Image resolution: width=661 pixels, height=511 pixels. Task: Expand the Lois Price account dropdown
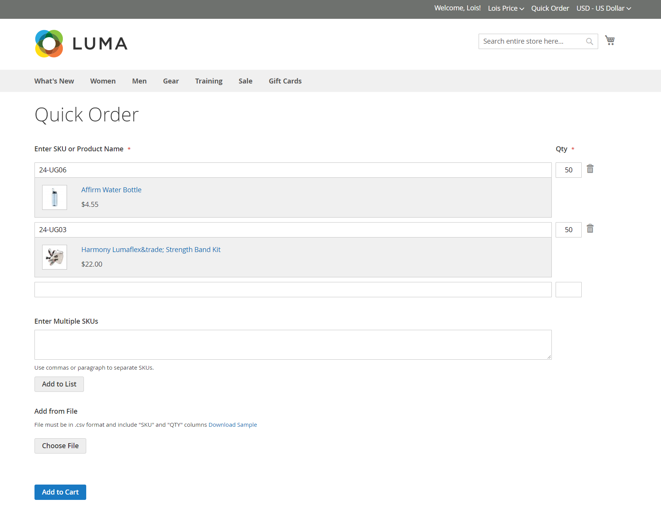pyautogui.click(x=505, y=8)
